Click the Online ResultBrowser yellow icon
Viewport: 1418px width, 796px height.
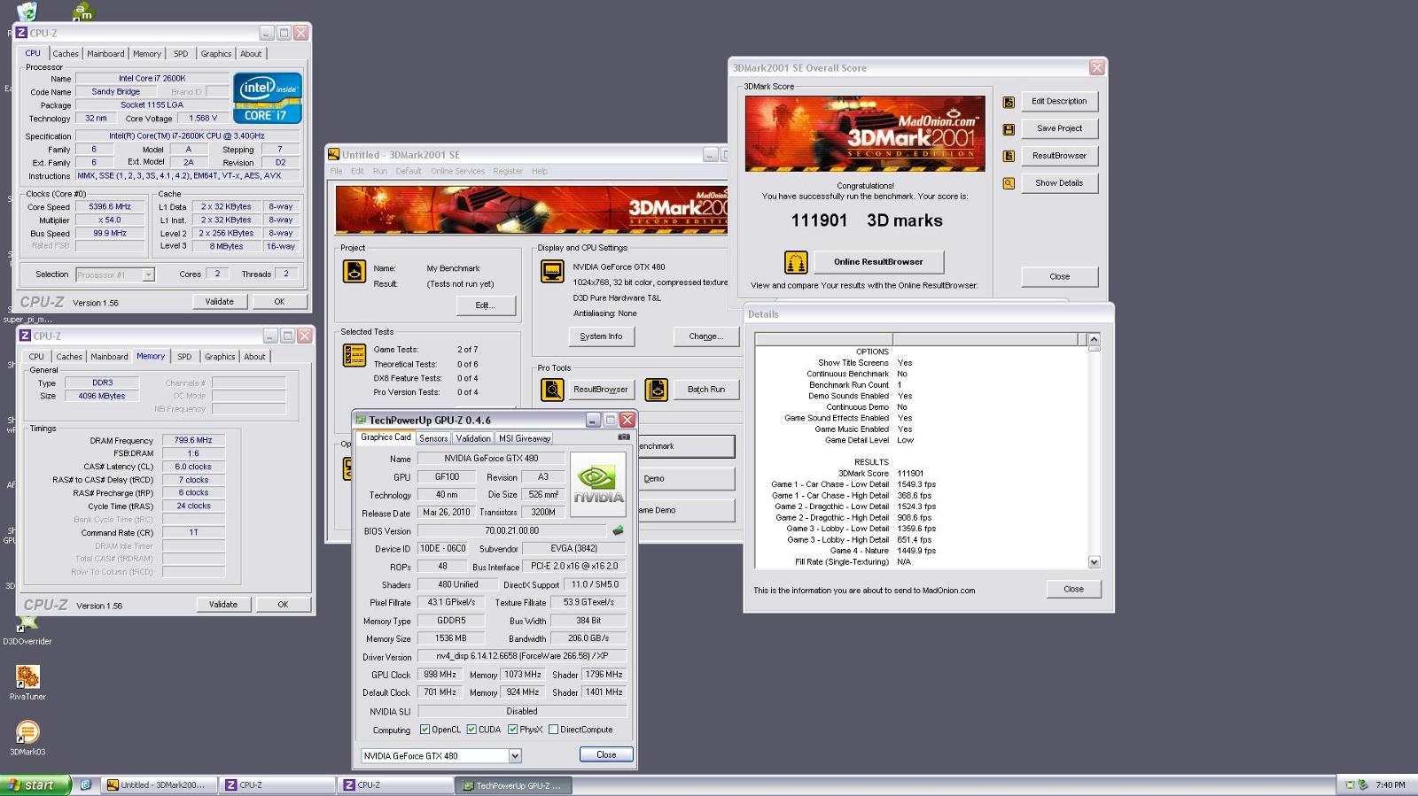pyautogui.click(x=795, y=262)
